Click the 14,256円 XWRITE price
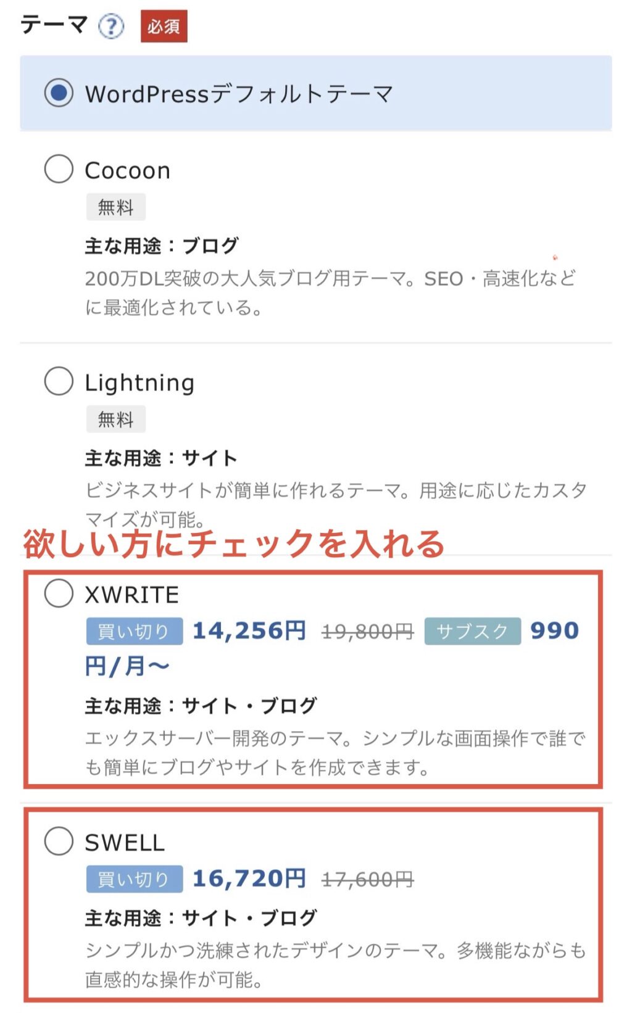 click(249, 631)
